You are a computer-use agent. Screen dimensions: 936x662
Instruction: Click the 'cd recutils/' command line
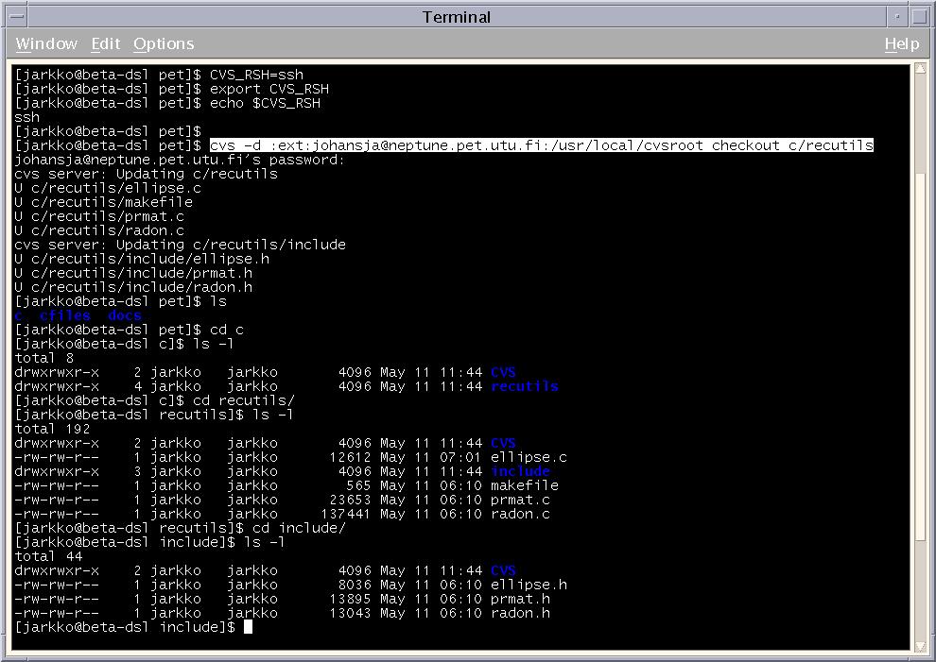(155, 400)
